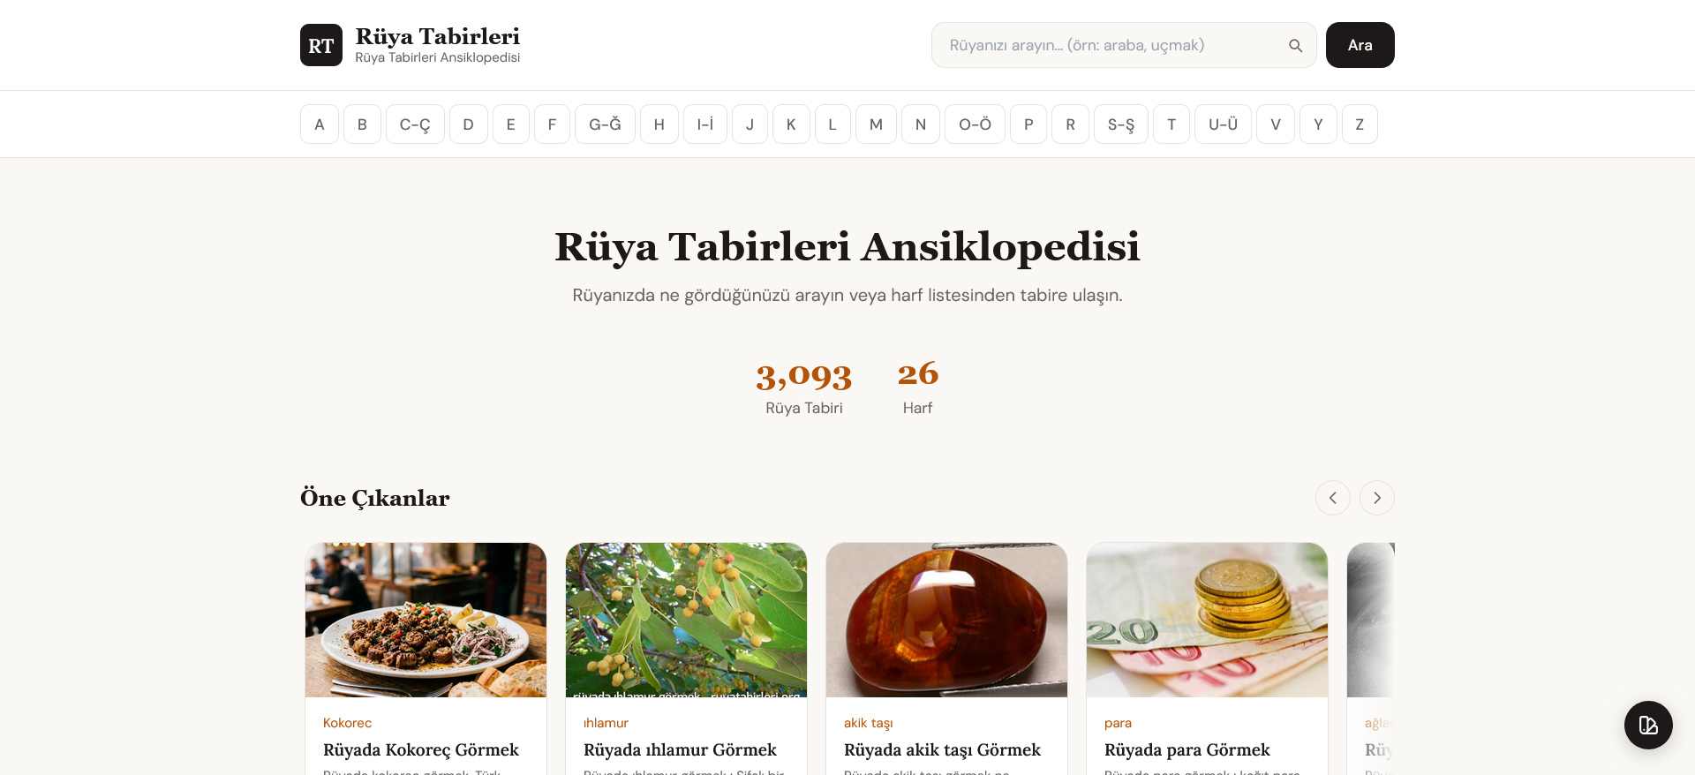Click the RT logo icon

321,45
